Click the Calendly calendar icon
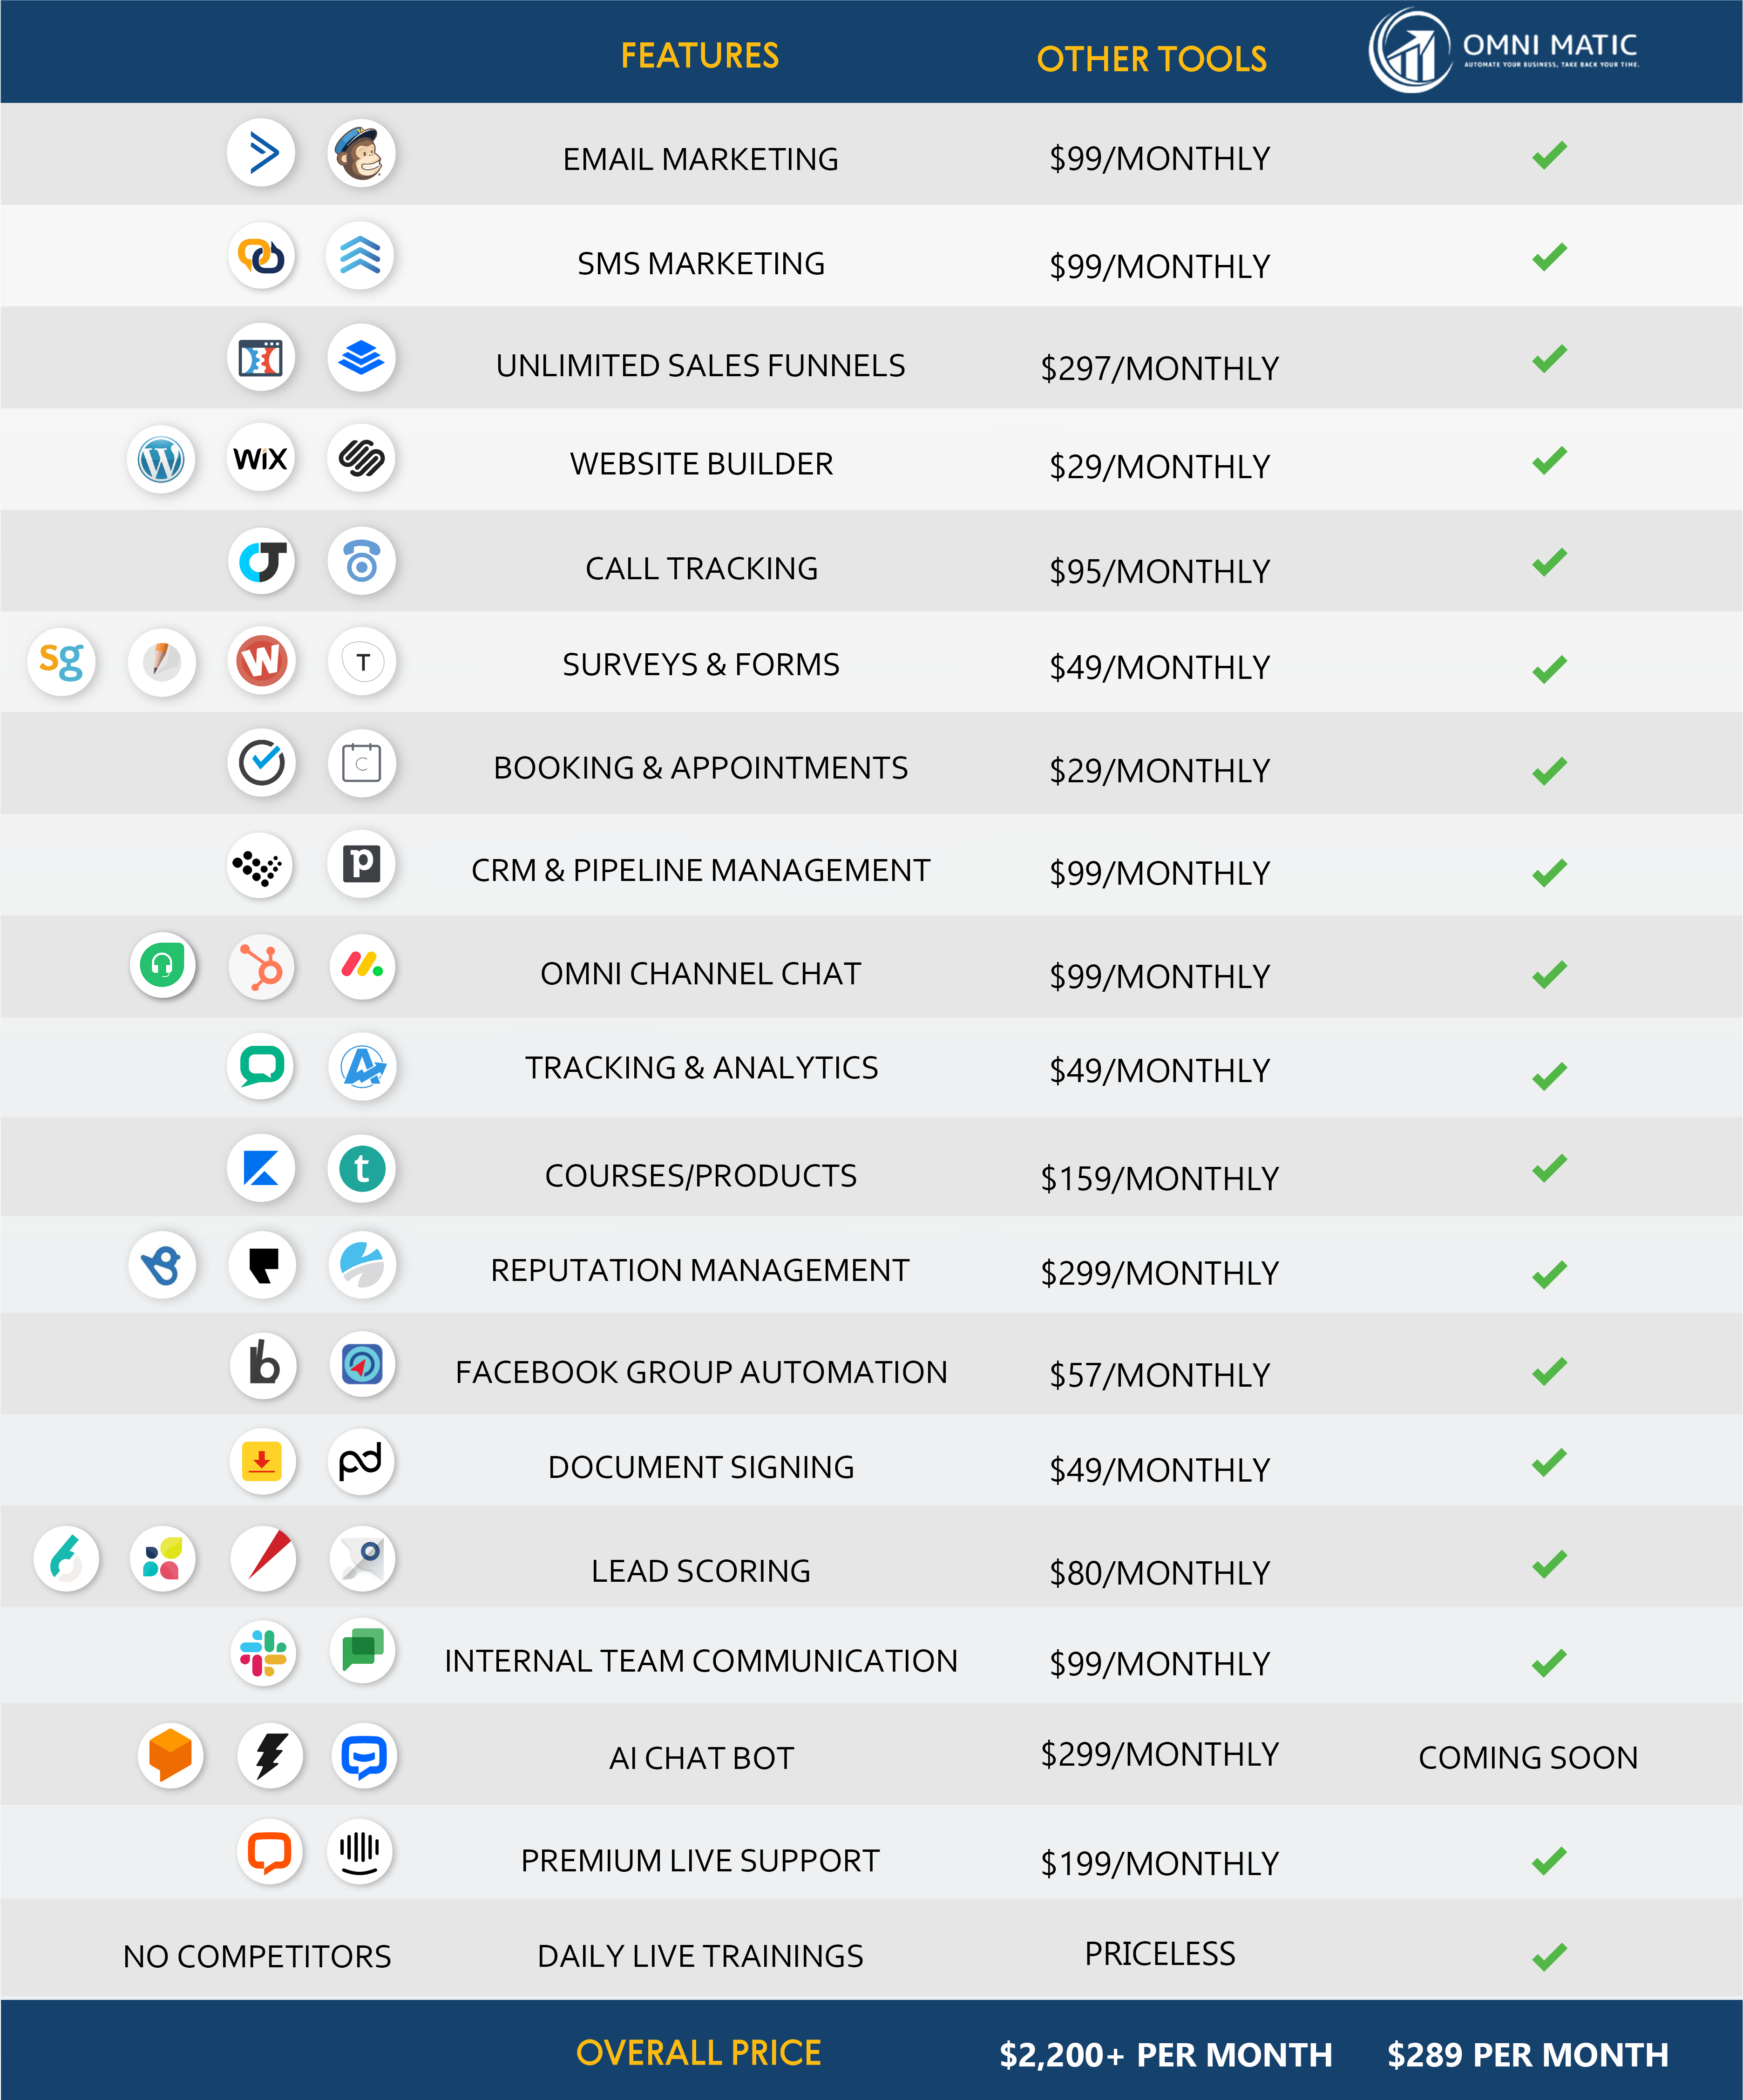Screen dimensions: 1743x2100 (x=361, y=764)
